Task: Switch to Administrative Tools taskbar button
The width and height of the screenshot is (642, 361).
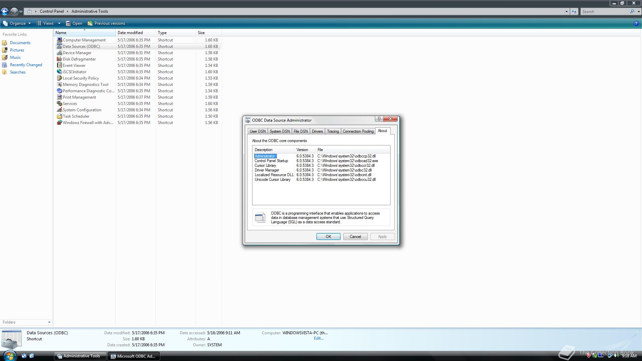Action: [x=80, y=356]
